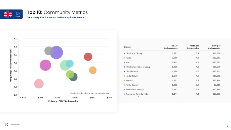Click the 'Top 10: Community Metrics' title
Screen dimensions: 231x130
pos(57,12)
